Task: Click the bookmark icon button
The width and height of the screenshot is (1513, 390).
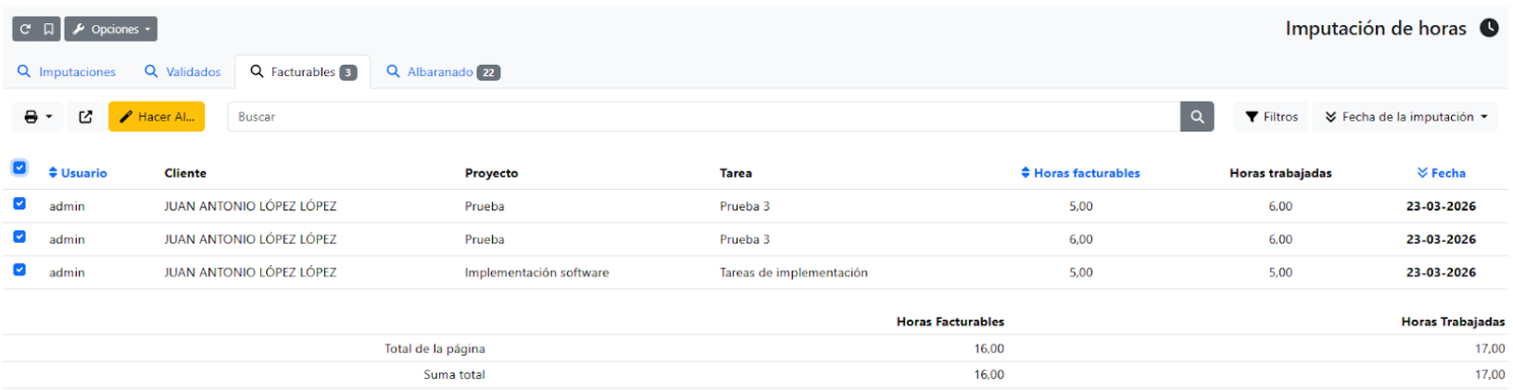Action: (x=48, y=29)
